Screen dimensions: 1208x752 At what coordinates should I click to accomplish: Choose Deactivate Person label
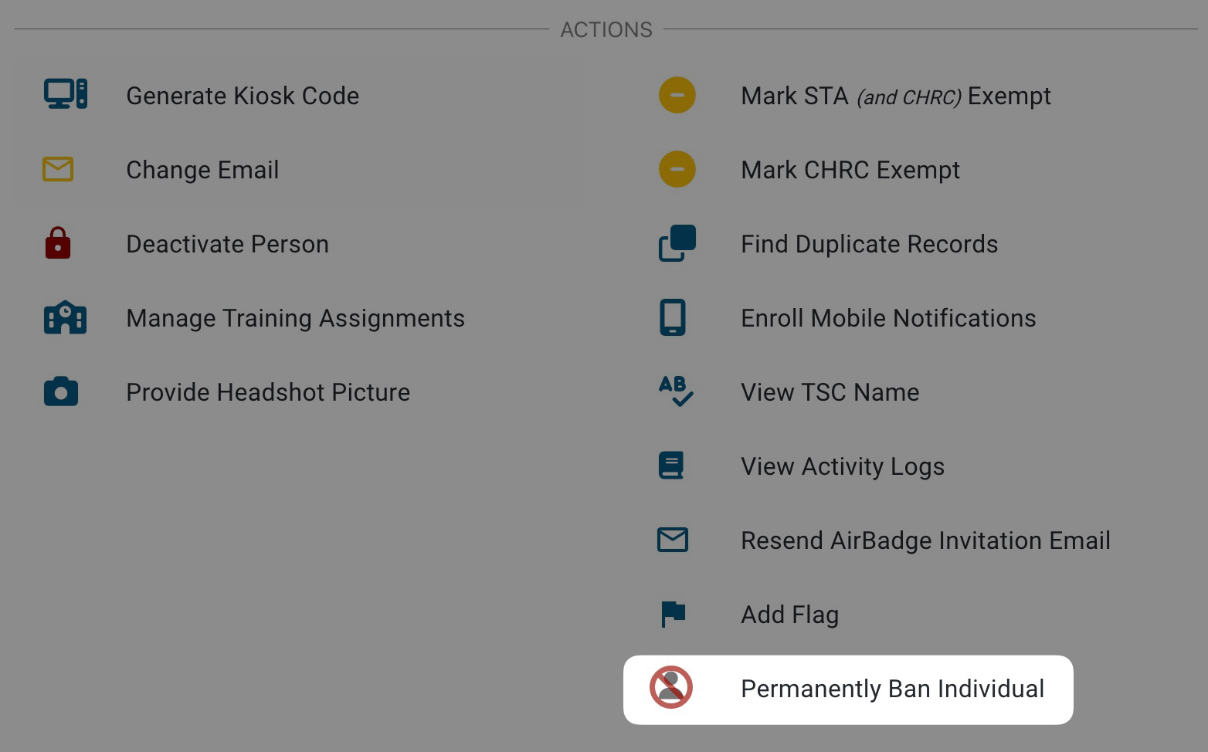point(227,244)
